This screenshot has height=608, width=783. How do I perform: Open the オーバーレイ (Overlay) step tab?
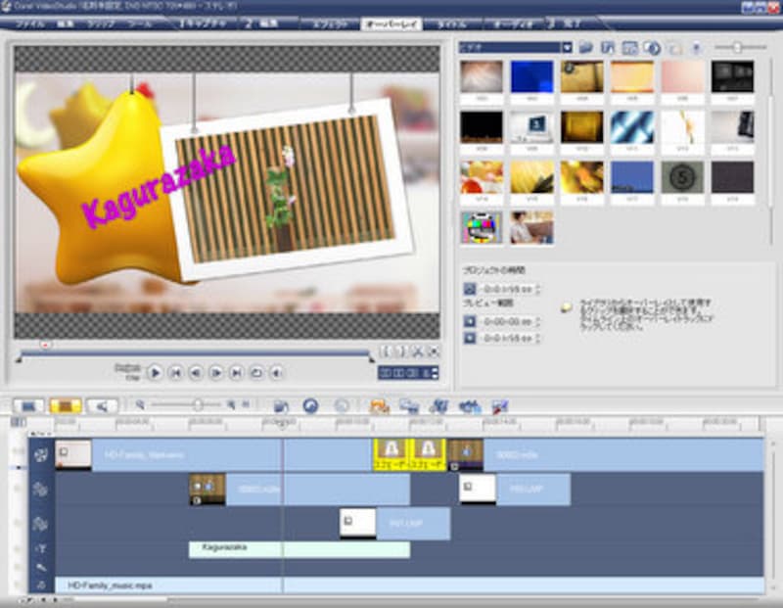coord(391,23)
